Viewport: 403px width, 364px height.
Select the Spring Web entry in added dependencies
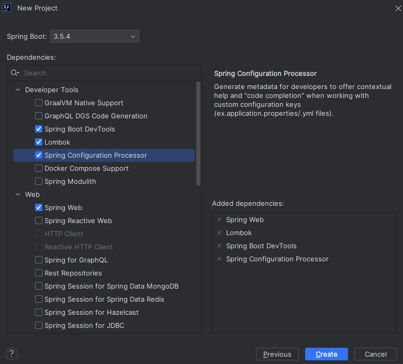click(x=245, y=219)
